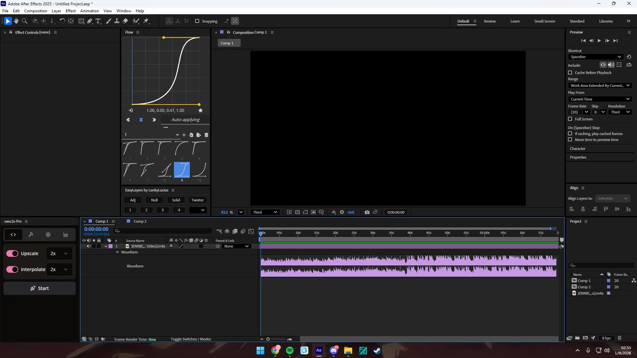The height and width of the screenshot is (358, 637).
Task: Mute audio of JENNIE layer
Action: (x=88, y=246)
